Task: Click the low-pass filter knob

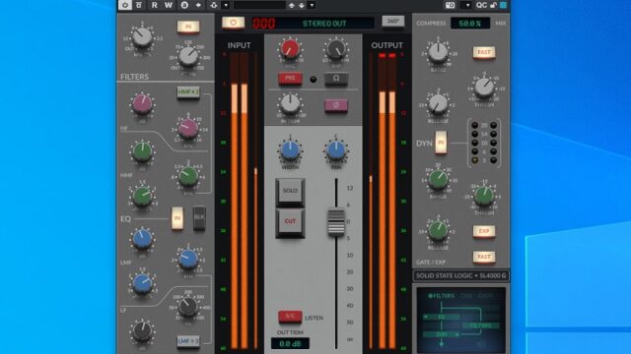Action: click(x=142, y=37)
